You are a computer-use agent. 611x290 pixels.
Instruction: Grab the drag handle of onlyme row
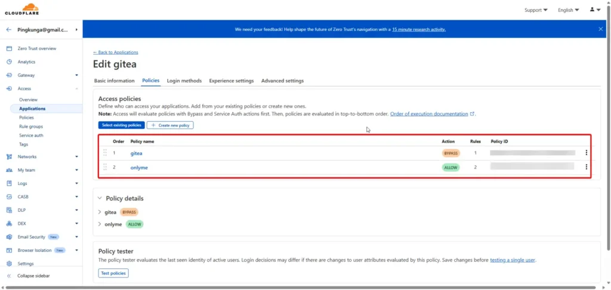pyautogui.click(x=105, y=167)
